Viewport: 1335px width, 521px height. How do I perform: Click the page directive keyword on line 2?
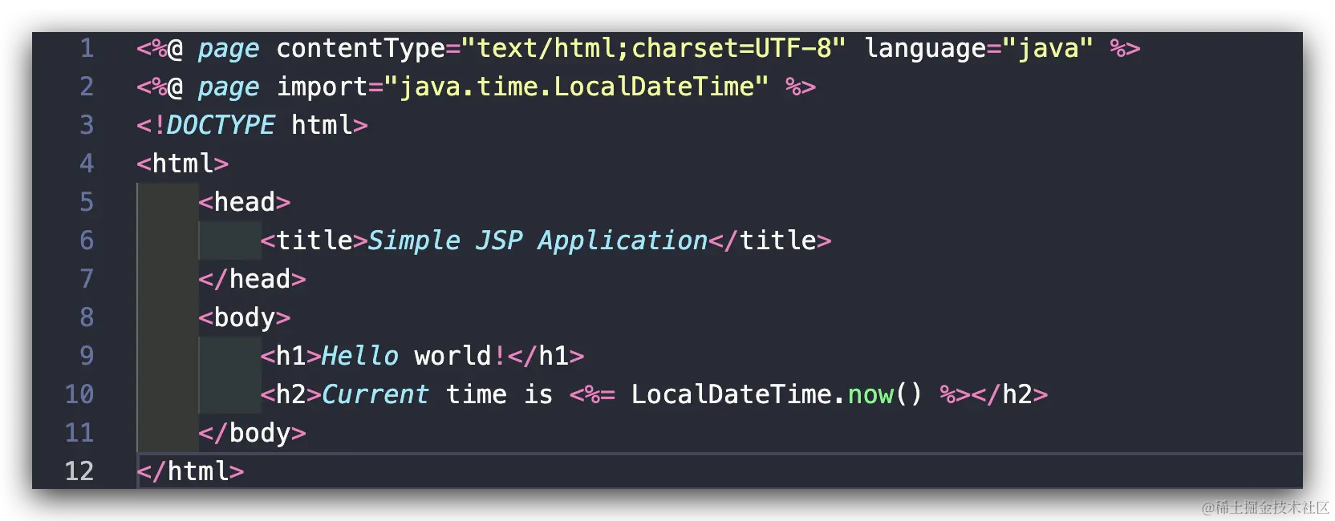tap(229, 88)
